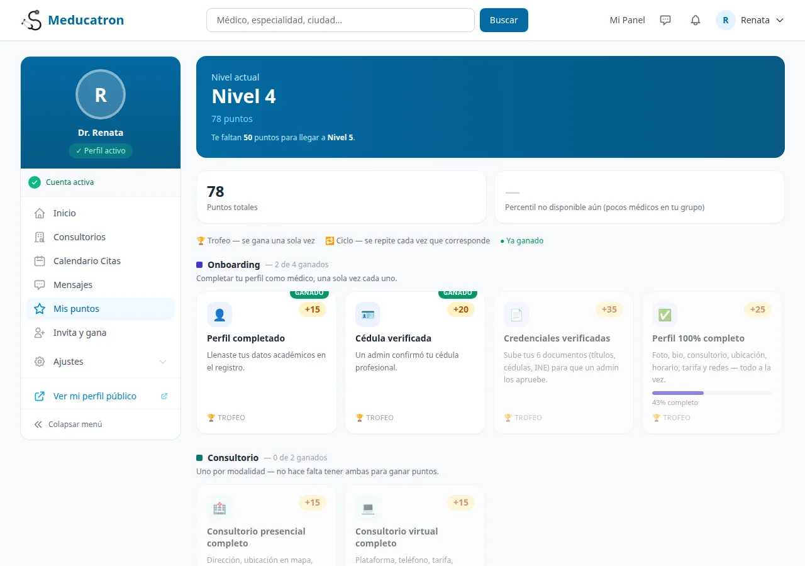Focus the Médico, especialidad, ciudad search field
Viewport: 805px width, 566px height.
(340, 20)
